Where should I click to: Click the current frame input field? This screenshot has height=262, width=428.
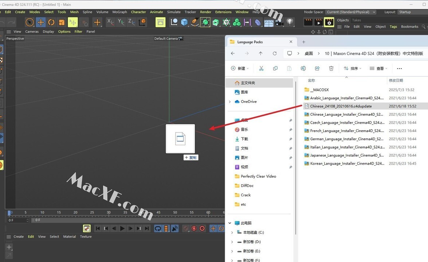click(x=18, y=220)
